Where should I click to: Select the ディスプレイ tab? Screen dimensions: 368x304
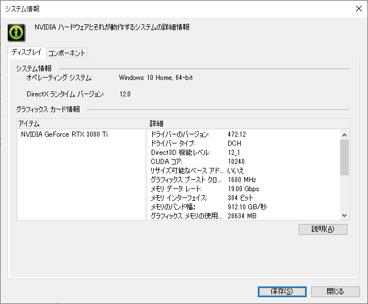27,52
